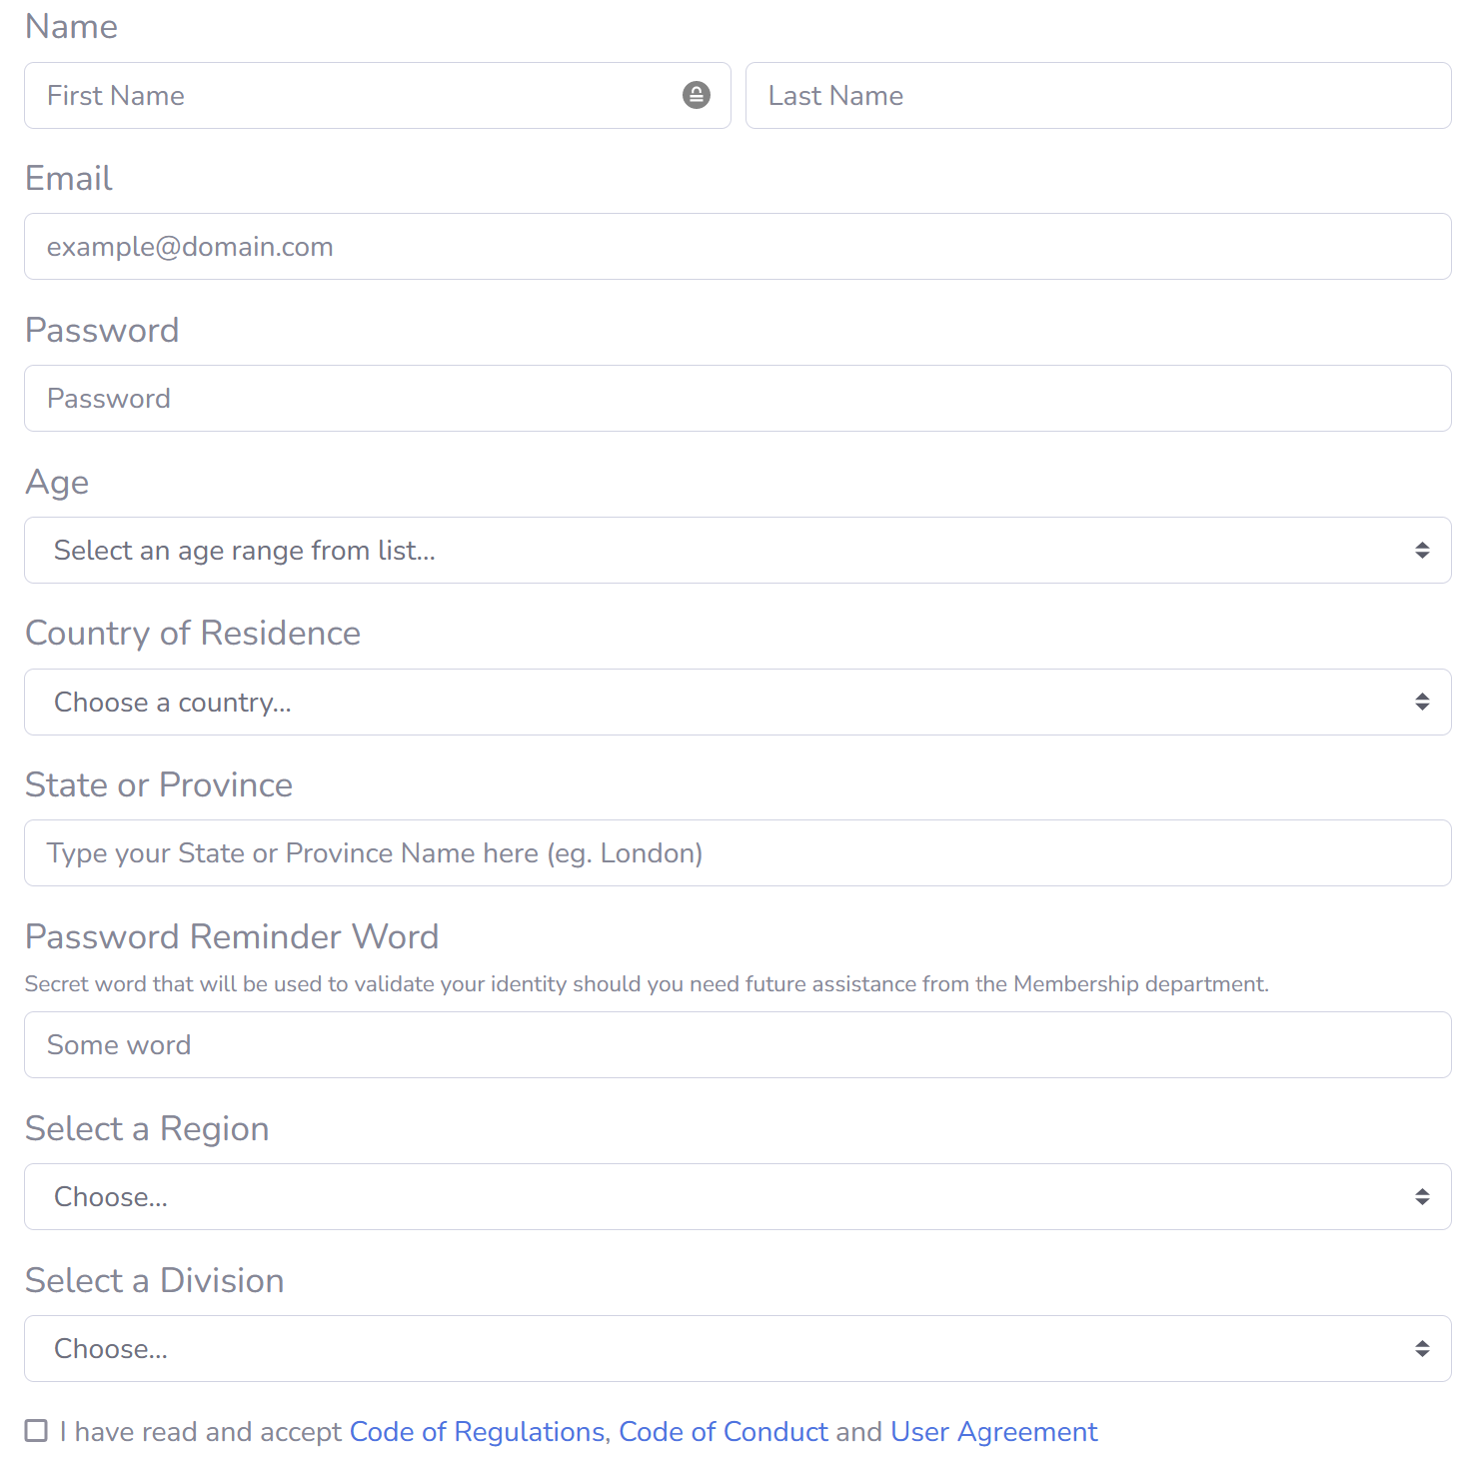Screen dimensions: 1467x1460
Task: Check the accept terms checkbox
Action: click(37, 1431)
